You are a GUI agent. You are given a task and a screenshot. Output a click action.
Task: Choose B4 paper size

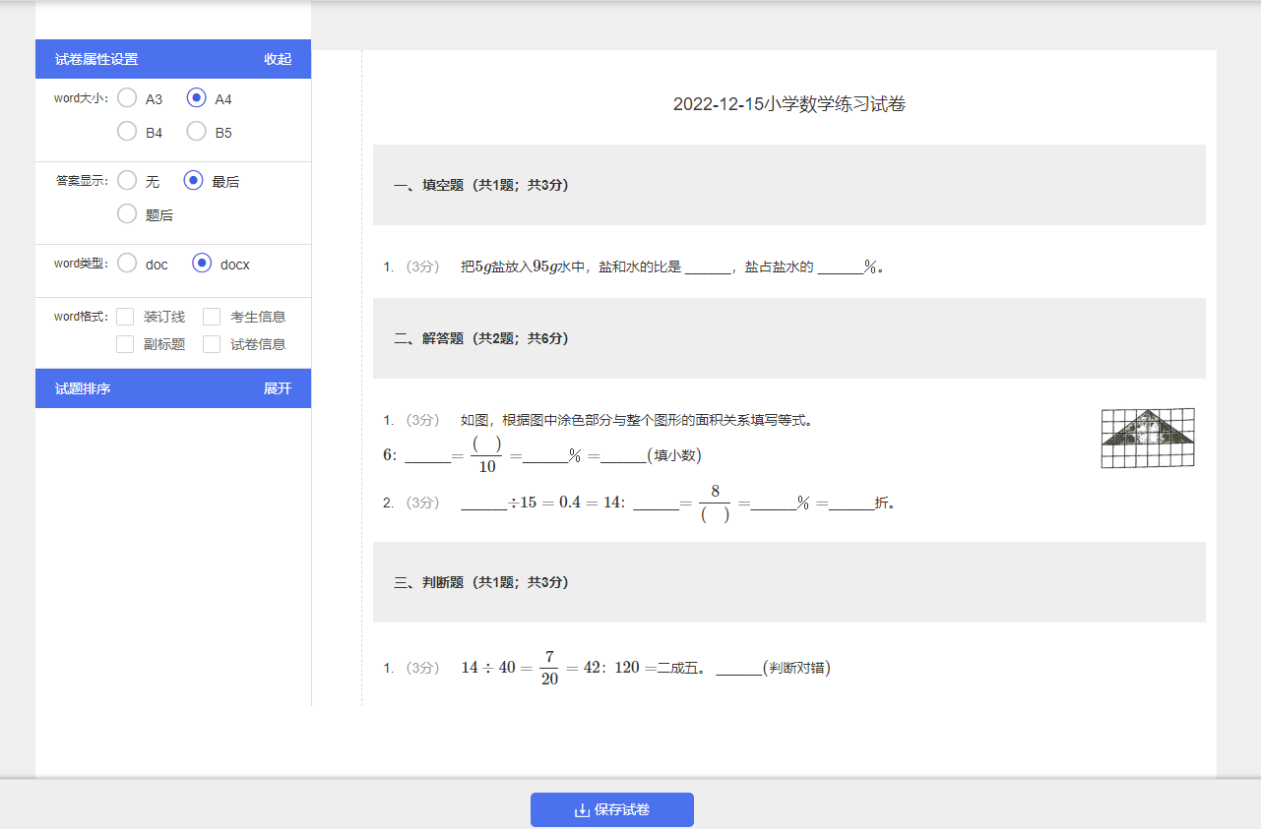tap(127, 132)
